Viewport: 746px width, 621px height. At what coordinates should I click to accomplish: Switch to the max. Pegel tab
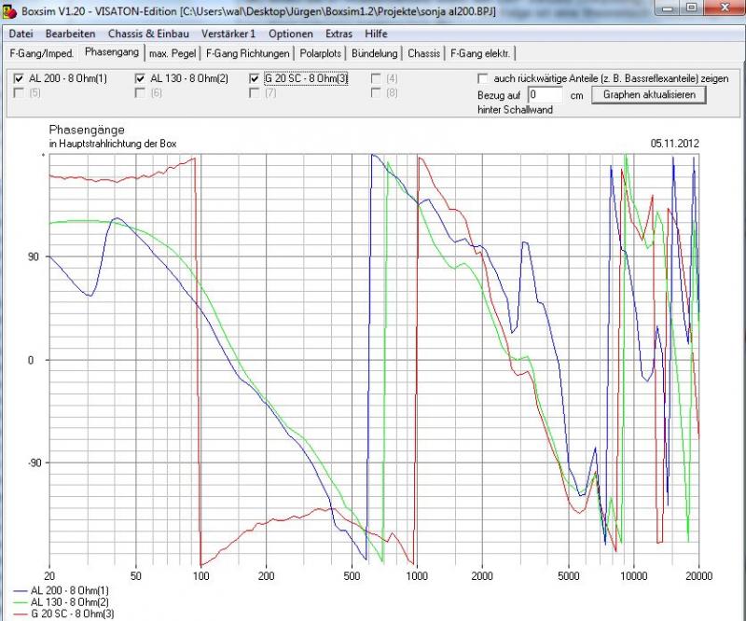pos(173,53)
